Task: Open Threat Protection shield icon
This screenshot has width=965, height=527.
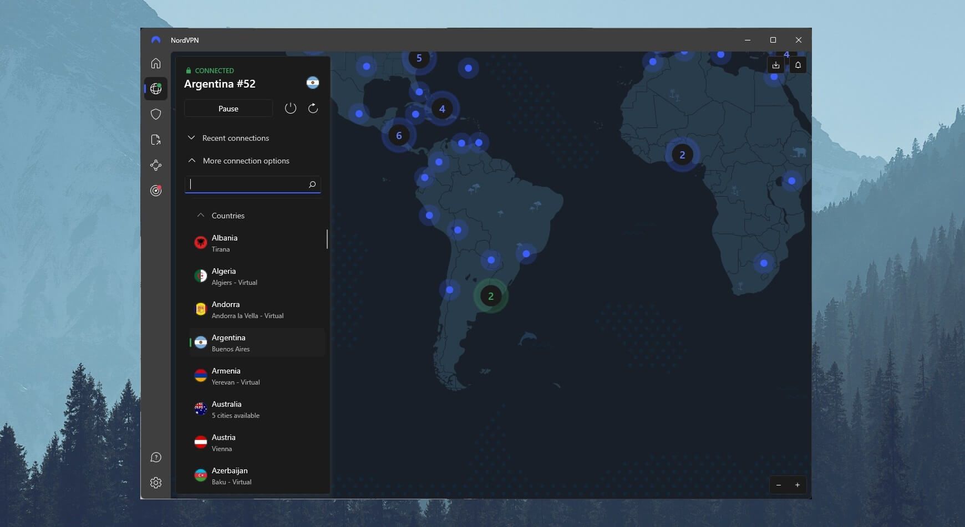Action: 156,114
